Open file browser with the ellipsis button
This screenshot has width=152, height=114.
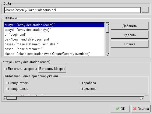(x=145, y=10)
